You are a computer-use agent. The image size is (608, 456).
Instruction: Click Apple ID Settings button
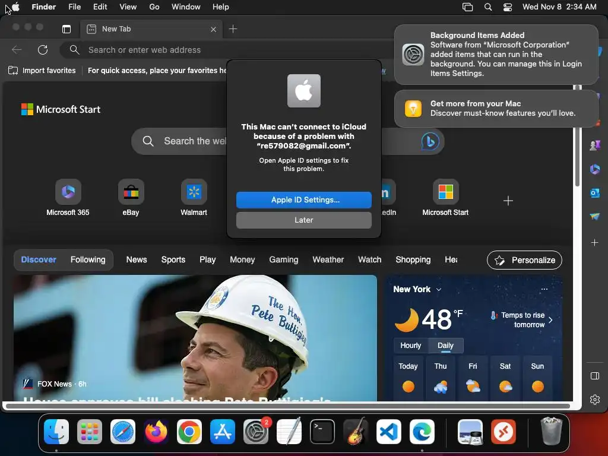click(x=303, y=199)
